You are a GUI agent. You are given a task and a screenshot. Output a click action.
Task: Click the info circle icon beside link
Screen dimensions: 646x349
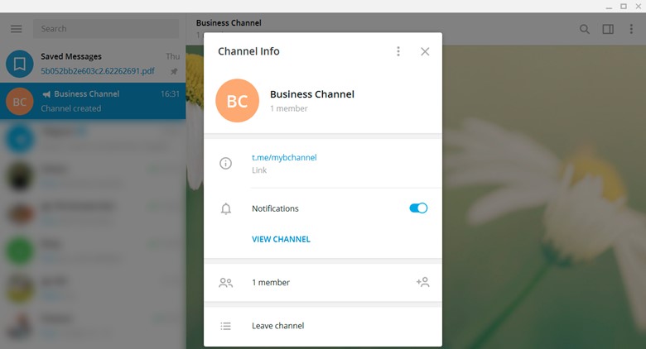(x=225, y=164)
